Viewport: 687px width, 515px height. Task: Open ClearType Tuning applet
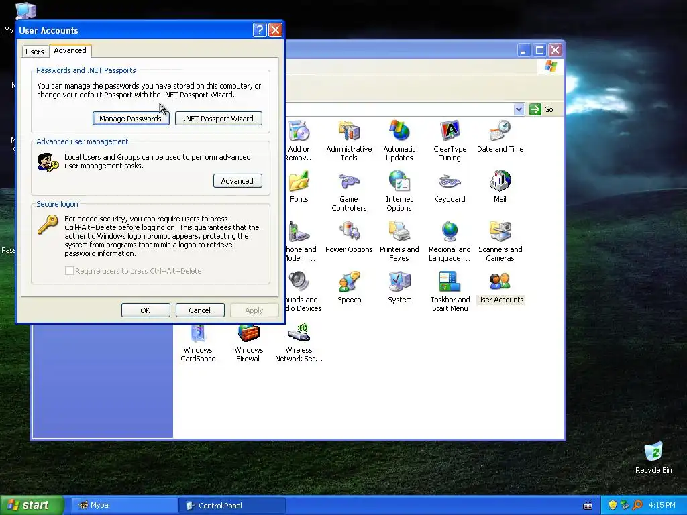(x=450, y=141)
